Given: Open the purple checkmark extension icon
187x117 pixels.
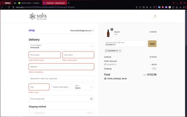Looking at the screenshot, I should coord(166,7).
